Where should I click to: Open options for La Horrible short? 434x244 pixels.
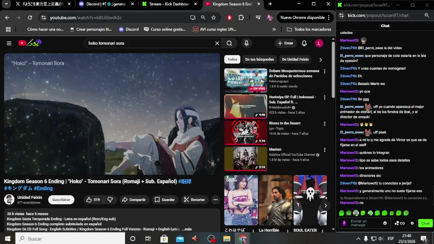tap(288, 231)
